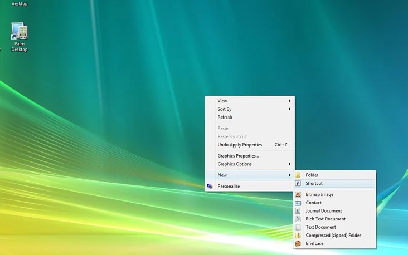Click the Text Document page icon
The width and height of the screenshot is (408, 255).
pos(298,227)
